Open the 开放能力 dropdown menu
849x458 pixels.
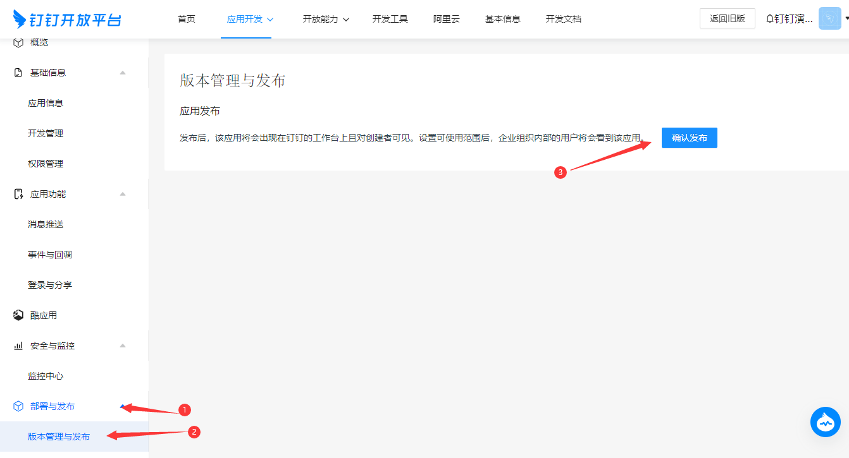click(x=326, y=19)
